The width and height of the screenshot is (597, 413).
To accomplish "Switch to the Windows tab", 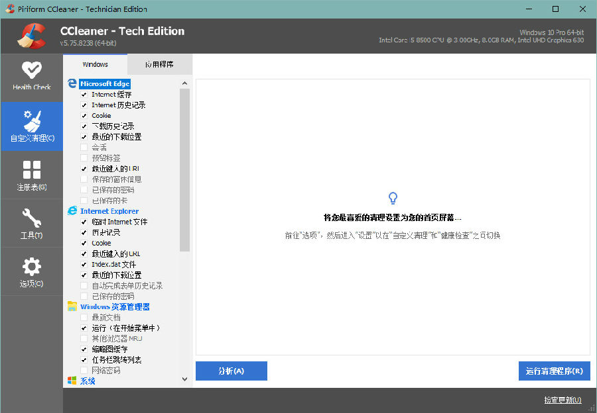I will (95, 64).
